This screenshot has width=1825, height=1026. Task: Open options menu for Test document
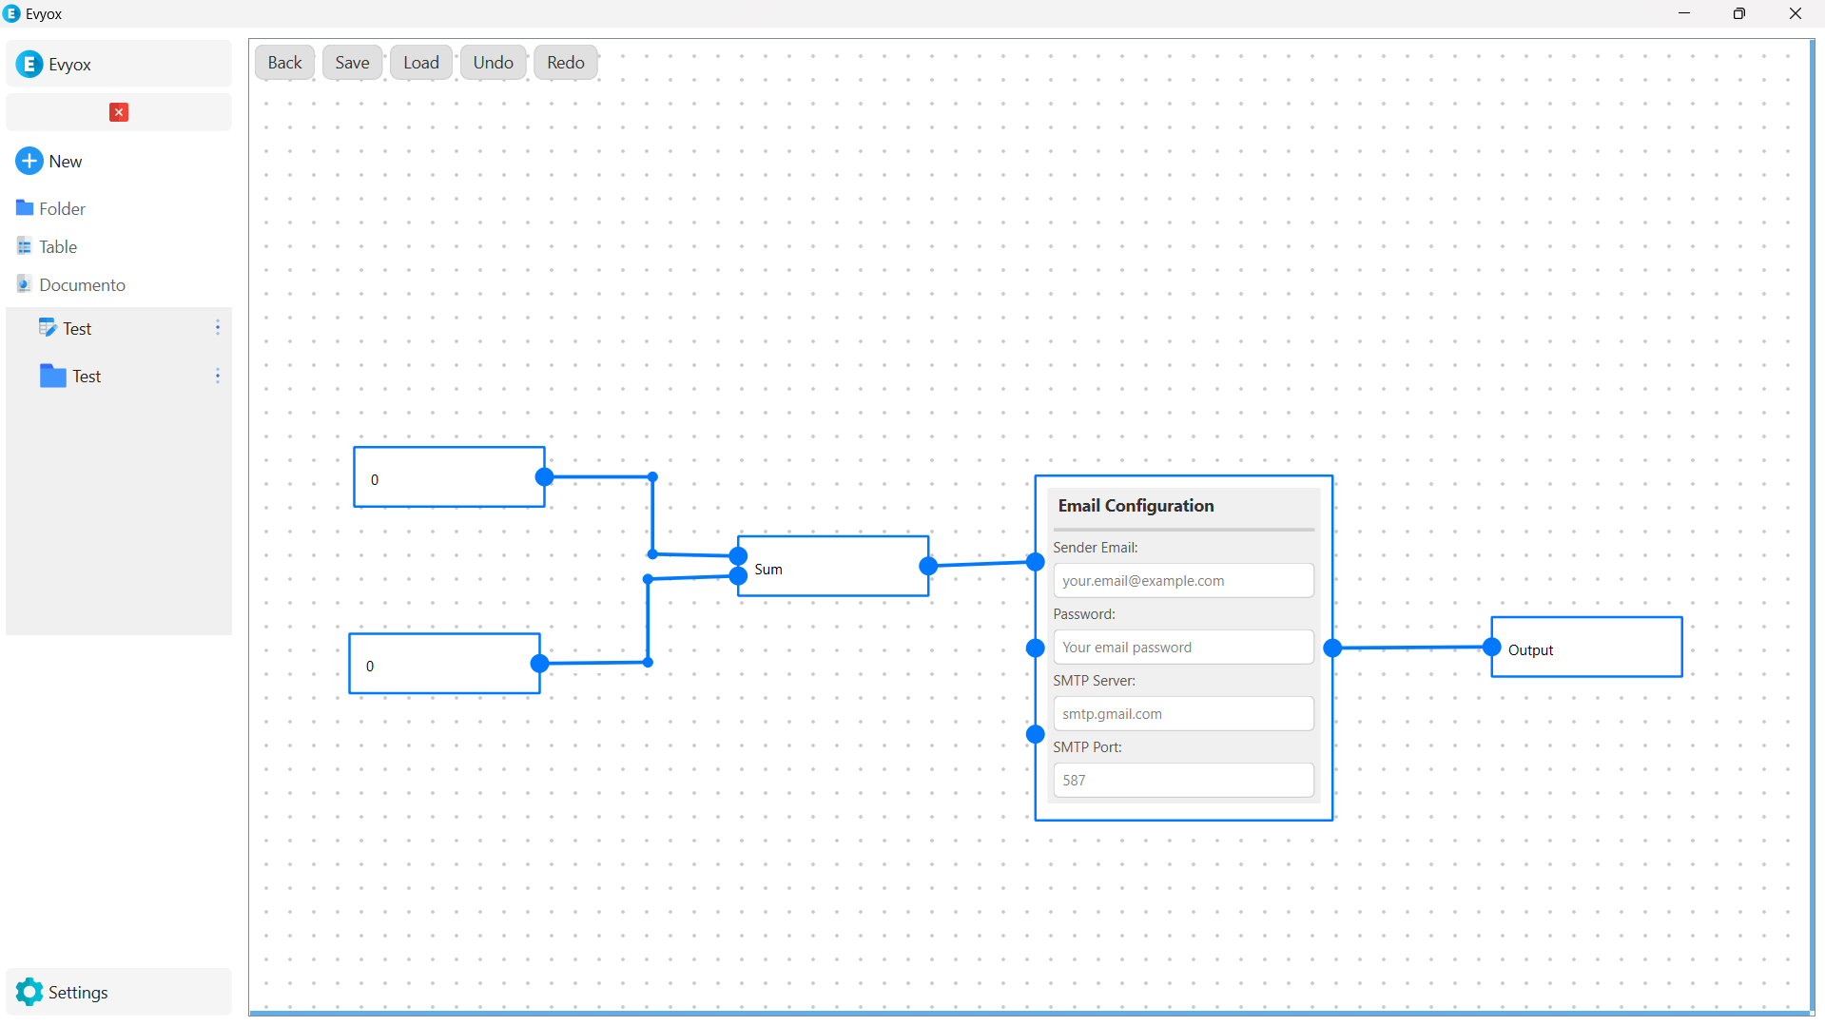tap(218, 327)
